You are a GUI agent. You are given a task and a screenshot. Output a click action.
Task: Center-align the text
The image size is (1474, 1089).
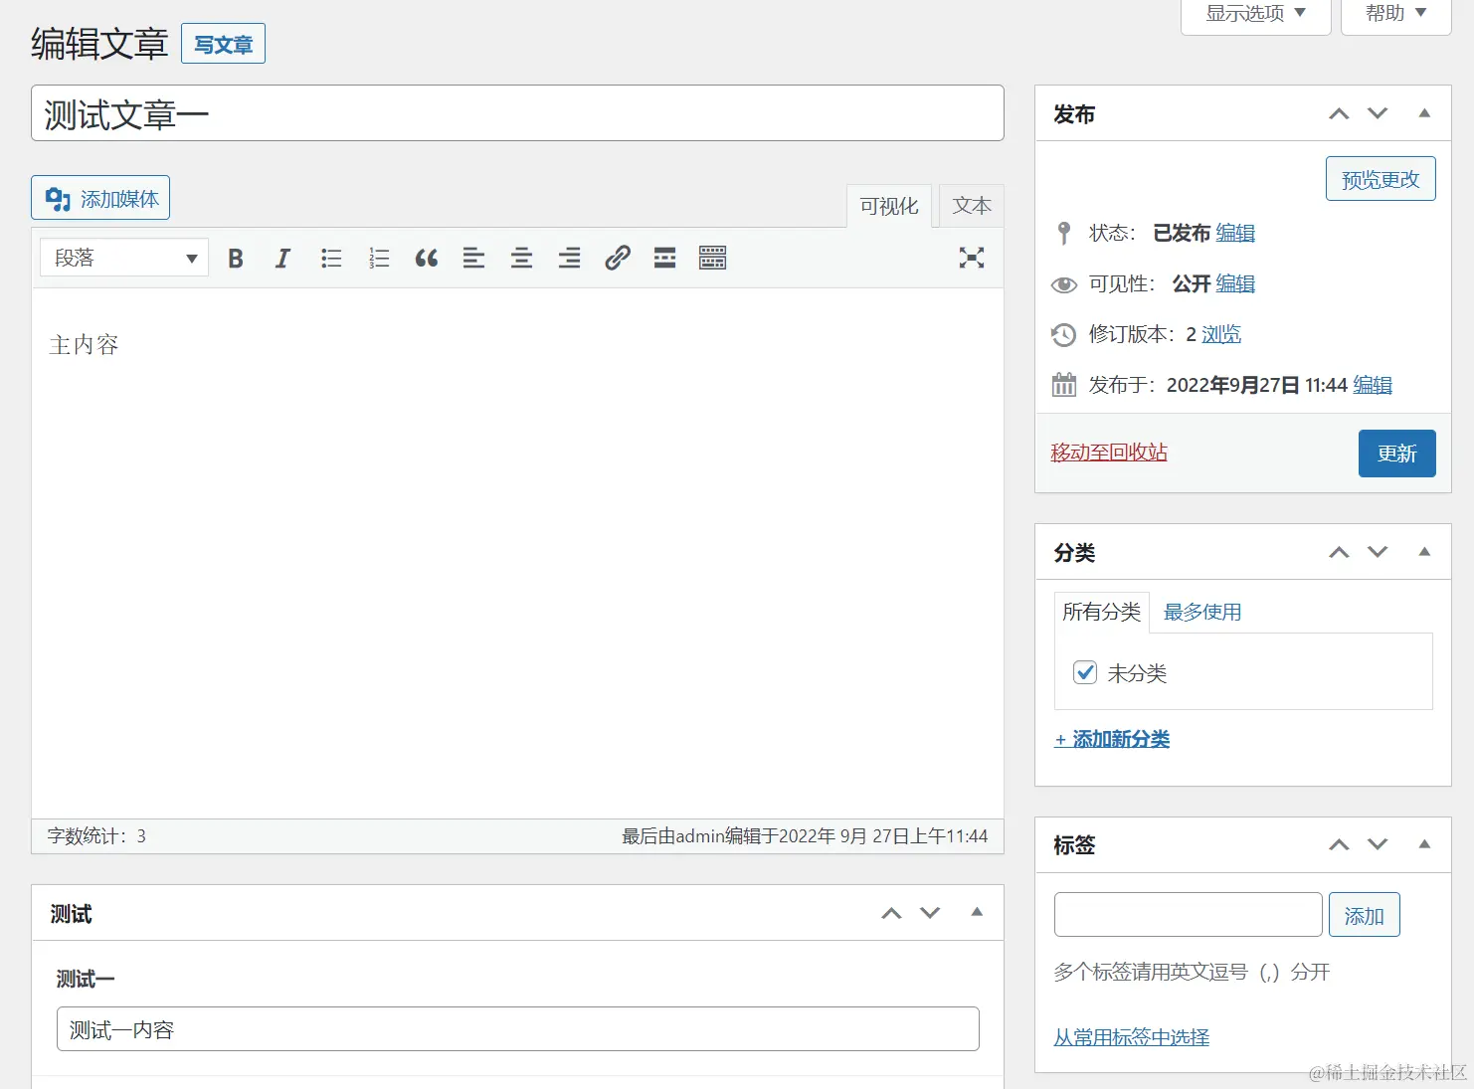pyautogui.click(x=522, y=259)
